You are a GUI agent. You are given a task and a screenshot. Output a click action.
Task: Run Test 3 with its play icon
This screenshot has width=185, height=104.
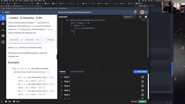[143, 86]
